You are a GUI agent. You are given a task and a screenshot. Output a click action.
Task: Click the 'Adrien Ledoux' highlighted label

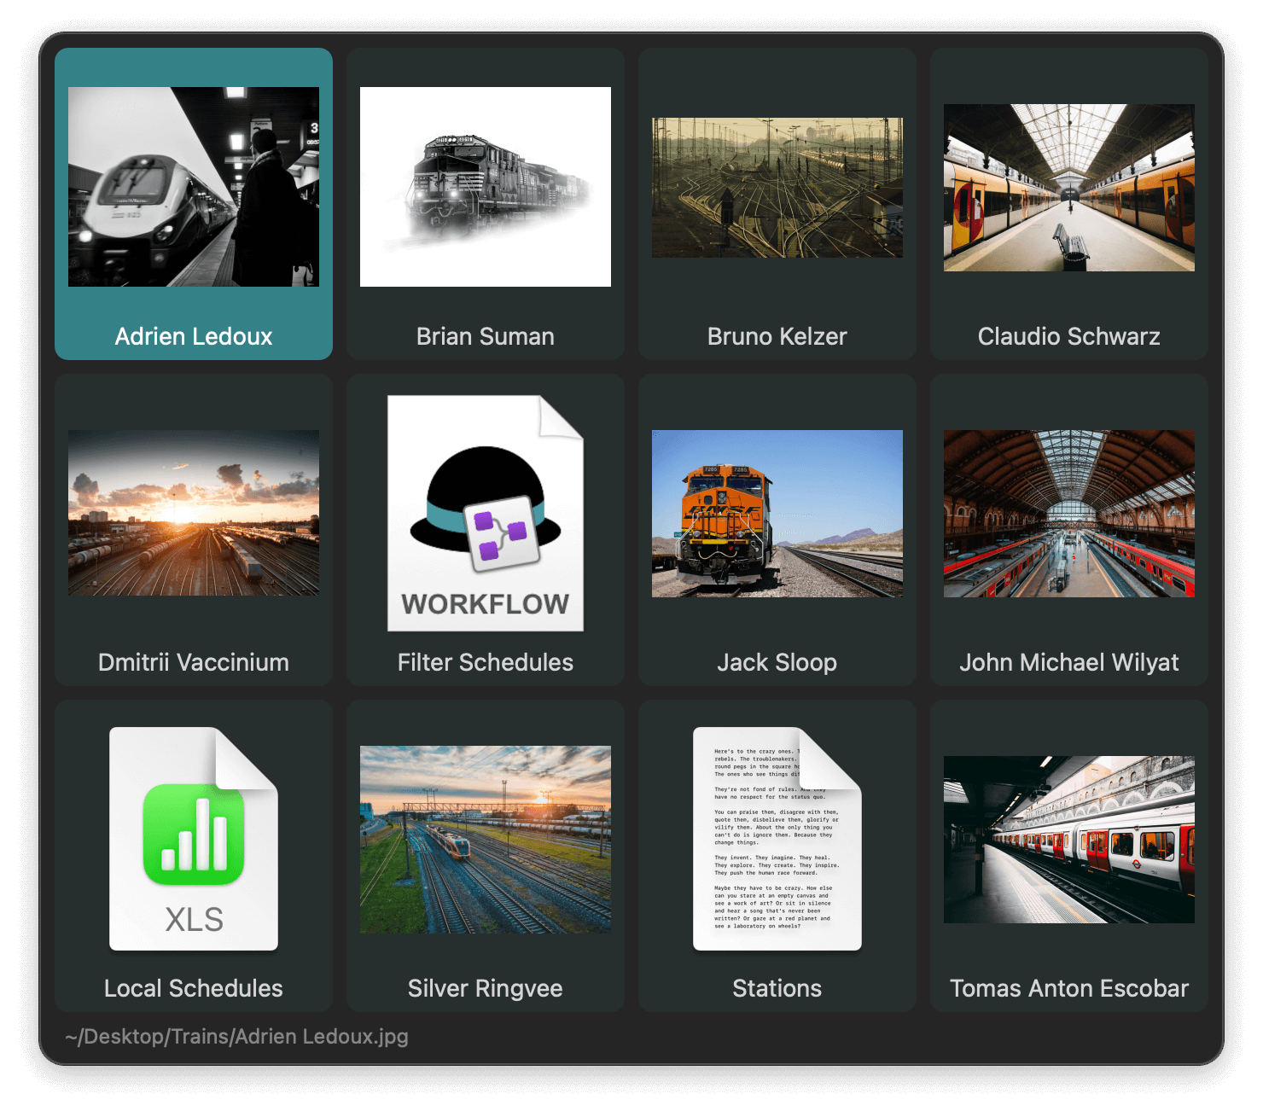click(194, 336)
